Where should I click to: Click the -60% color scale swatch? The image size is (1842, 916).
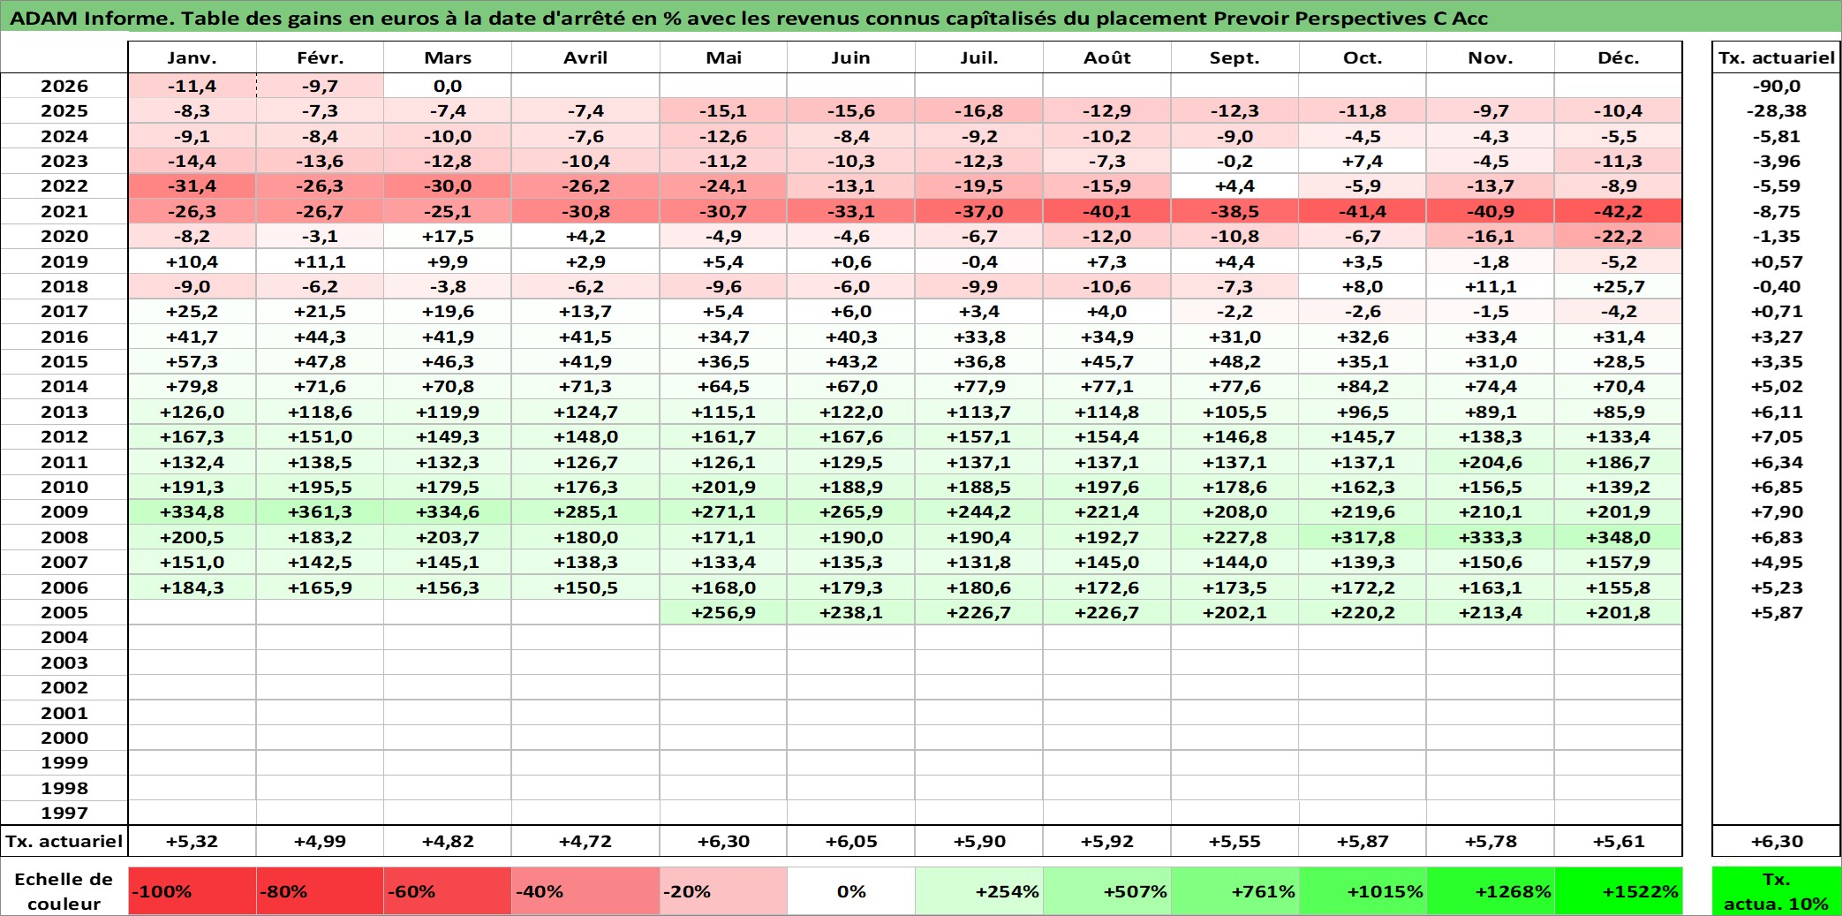(448, 891)
